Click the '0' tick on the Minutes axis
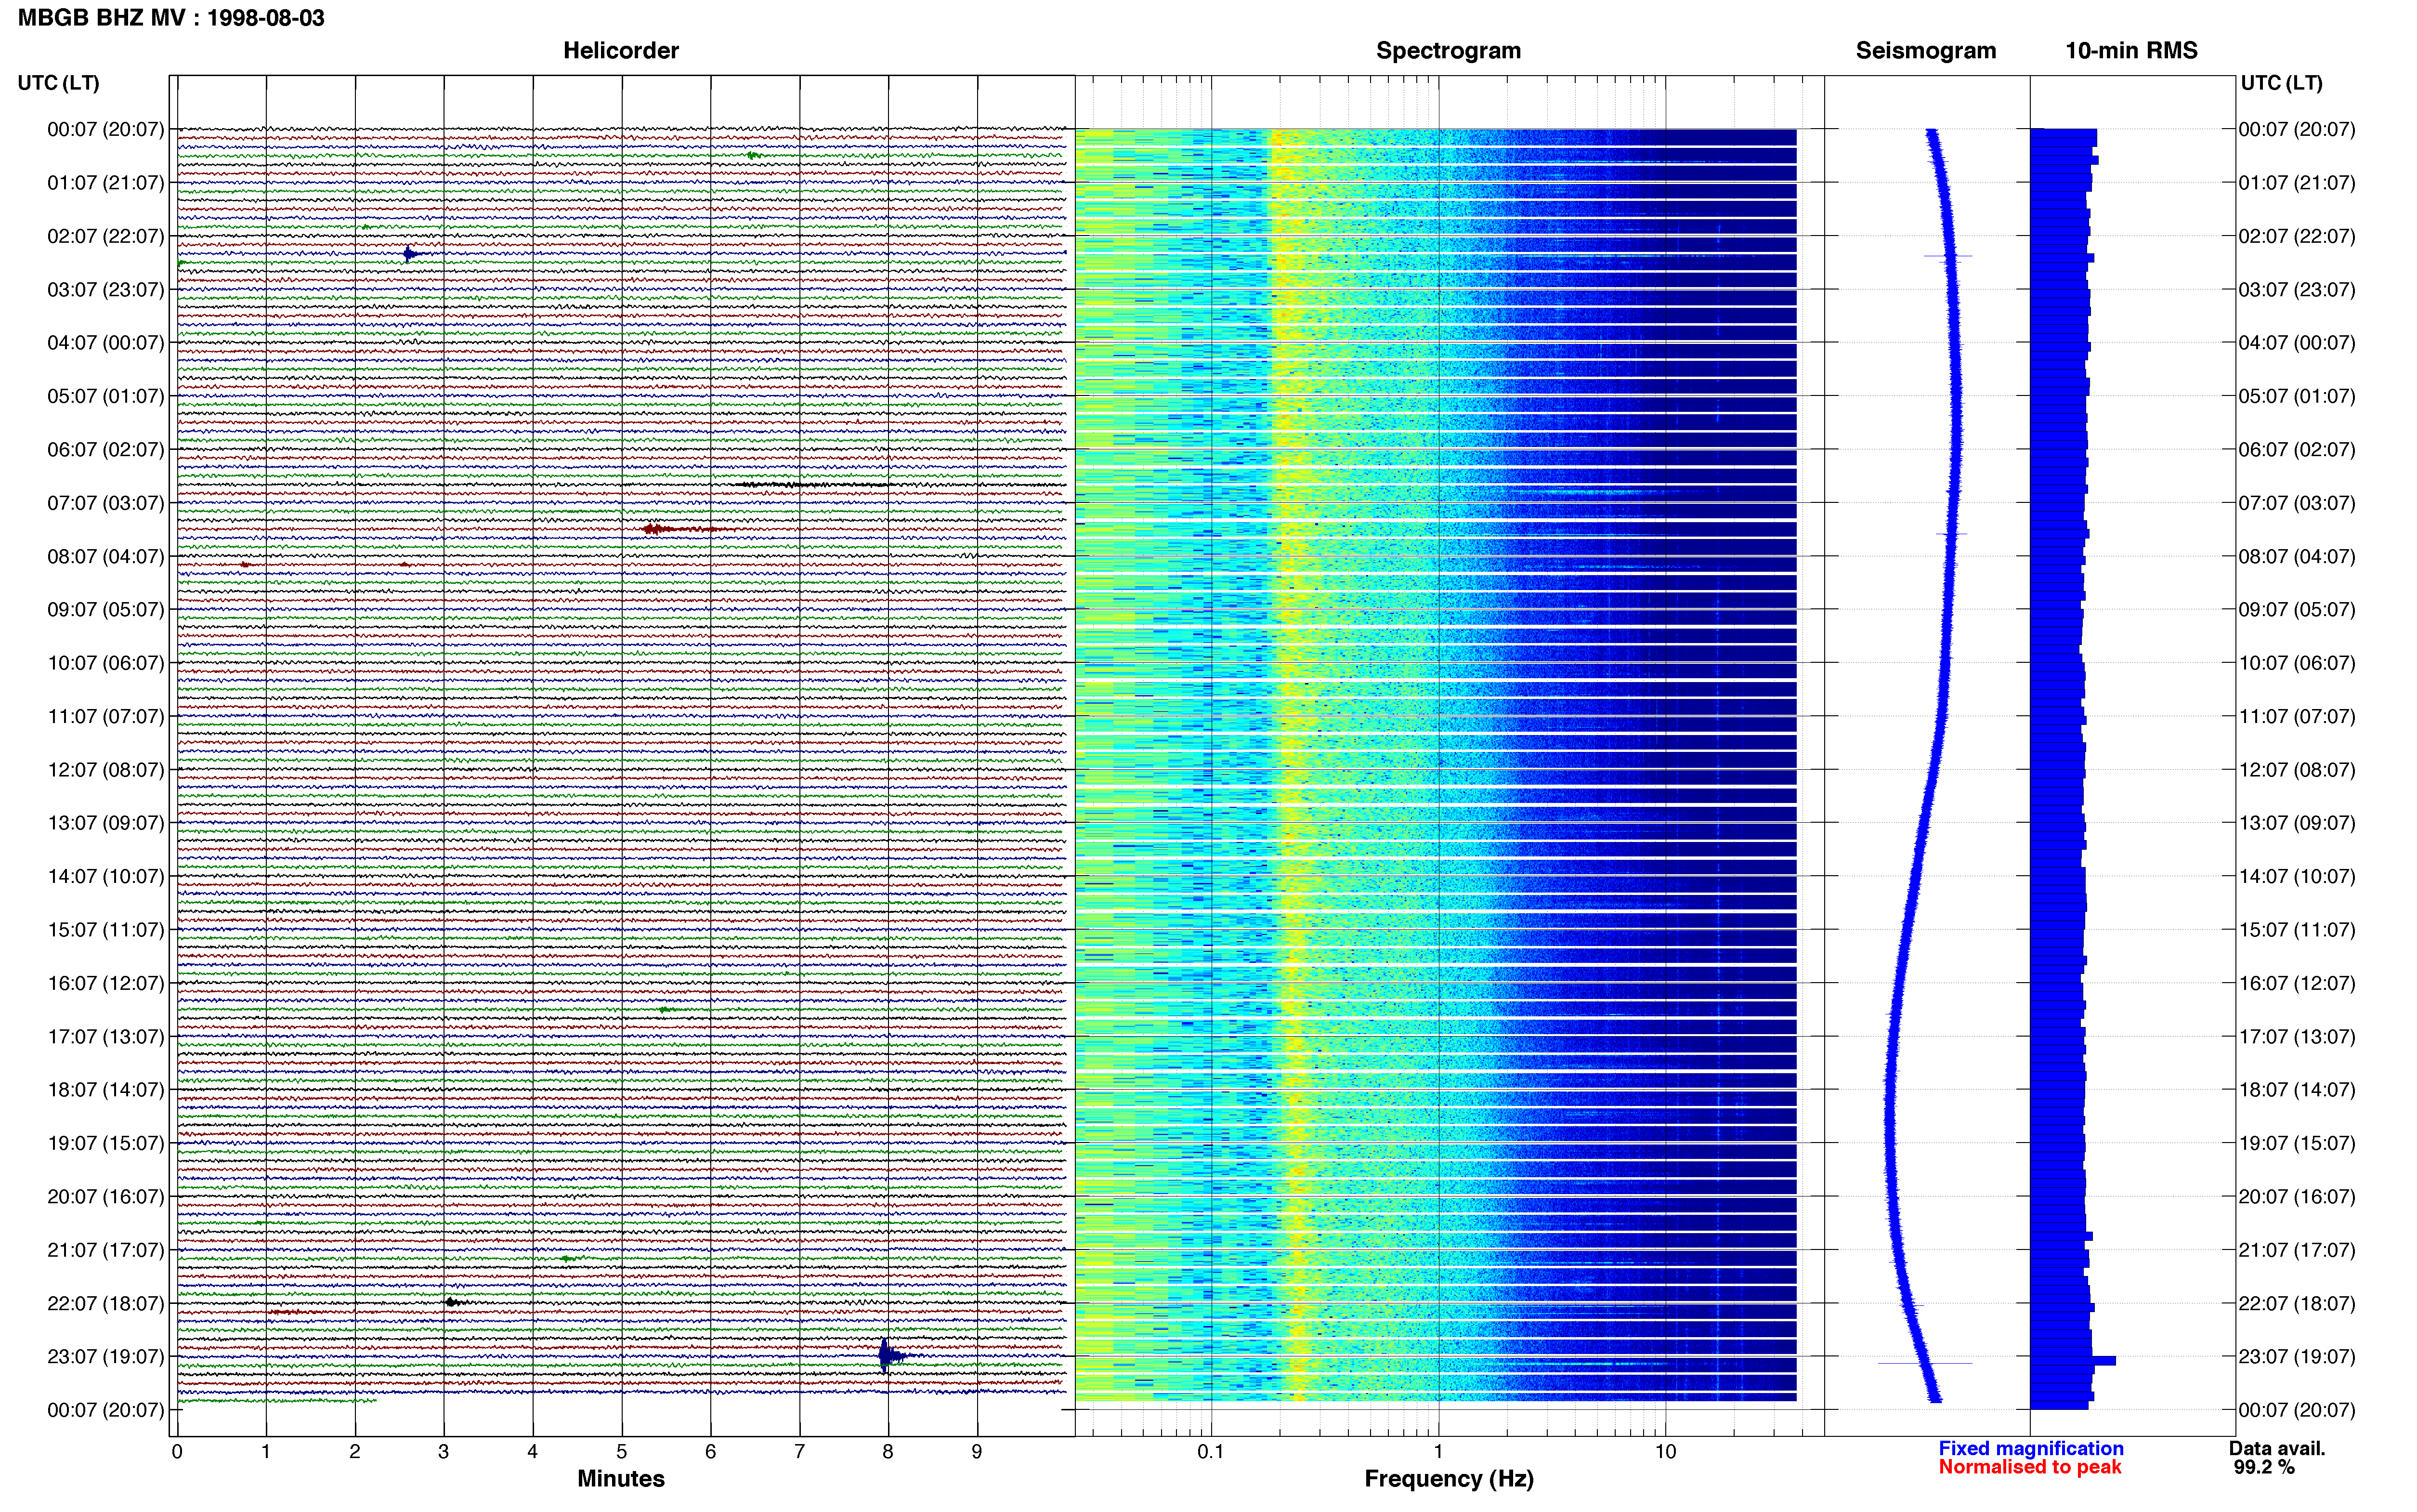Viewport: 2417px width, 1512px height. [177, 1452]
